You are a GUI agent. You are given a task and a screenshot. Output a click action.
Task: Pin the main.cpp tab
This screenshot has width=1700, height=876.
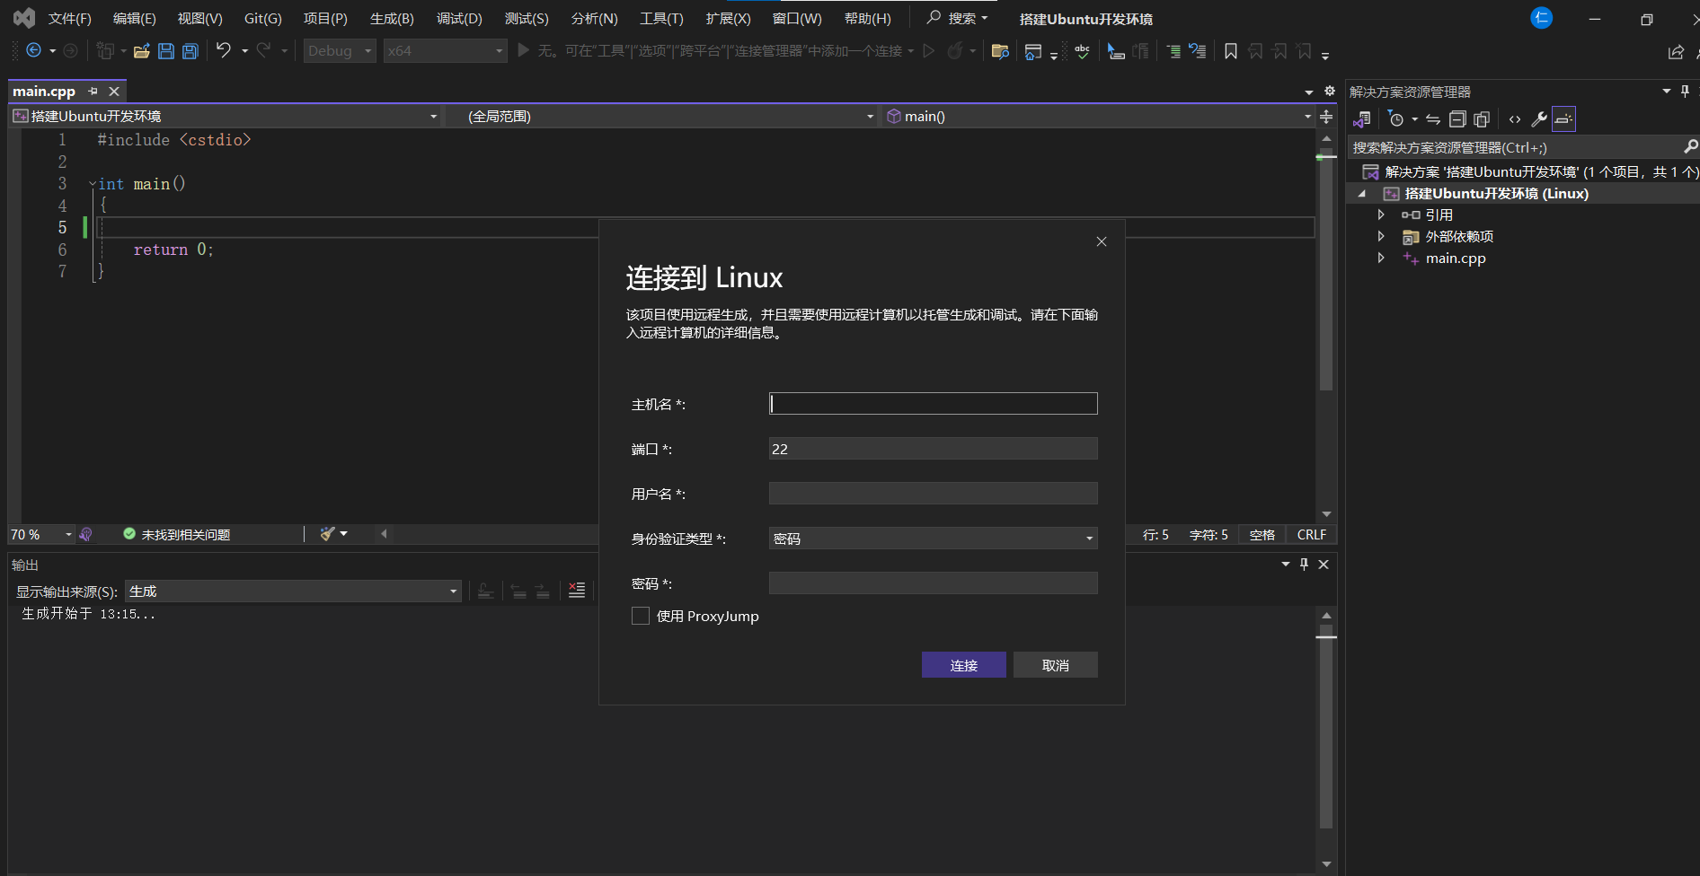93,92
